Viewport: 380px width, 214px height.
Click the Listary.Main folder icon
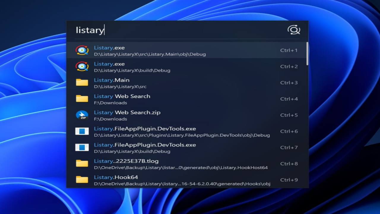82,83
